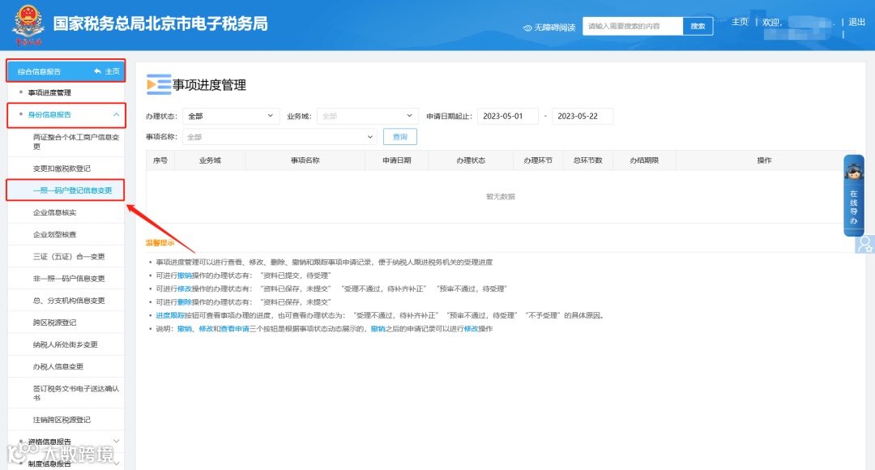The width and height of the screenshot is (875, 470).
Task: Open 三证（五证）合一变更 item
Action: [69, 257]
